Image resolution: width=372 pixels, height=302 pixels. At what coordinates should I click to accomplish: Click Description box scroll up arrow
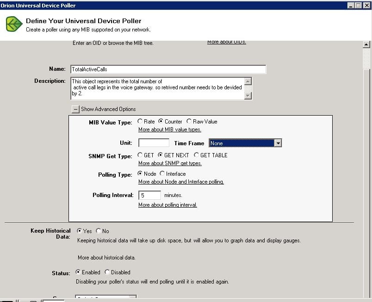[248, 81]
